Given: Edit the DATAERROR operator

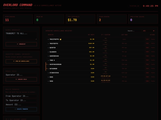Looking at the screenshot, I should coord(147,68).
